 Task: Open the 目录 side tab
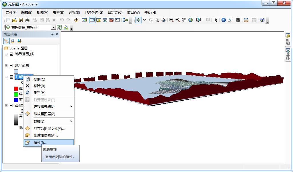pyautogui.click(x=288, y=39)
